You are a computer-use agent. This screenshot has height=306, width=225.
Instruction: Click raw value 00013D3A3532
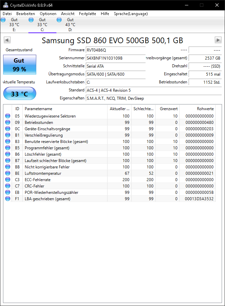coord(199,199)
